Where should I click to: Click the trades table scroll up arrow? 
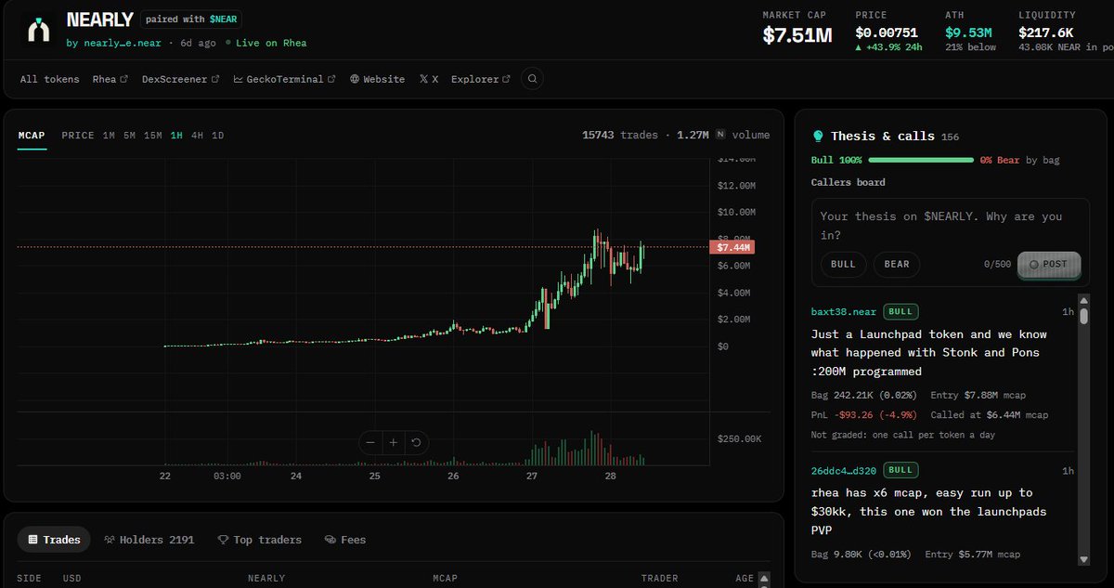763,577
